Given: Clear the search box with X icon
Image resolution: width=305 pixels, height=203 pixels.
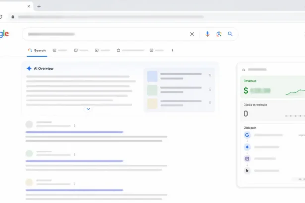Looking at the screenshot, I should 192,34.
